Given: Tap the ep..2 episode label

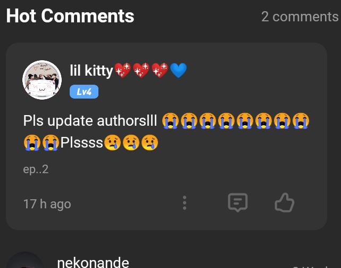Looking at the screenshot, I should [x=36, y=169].
